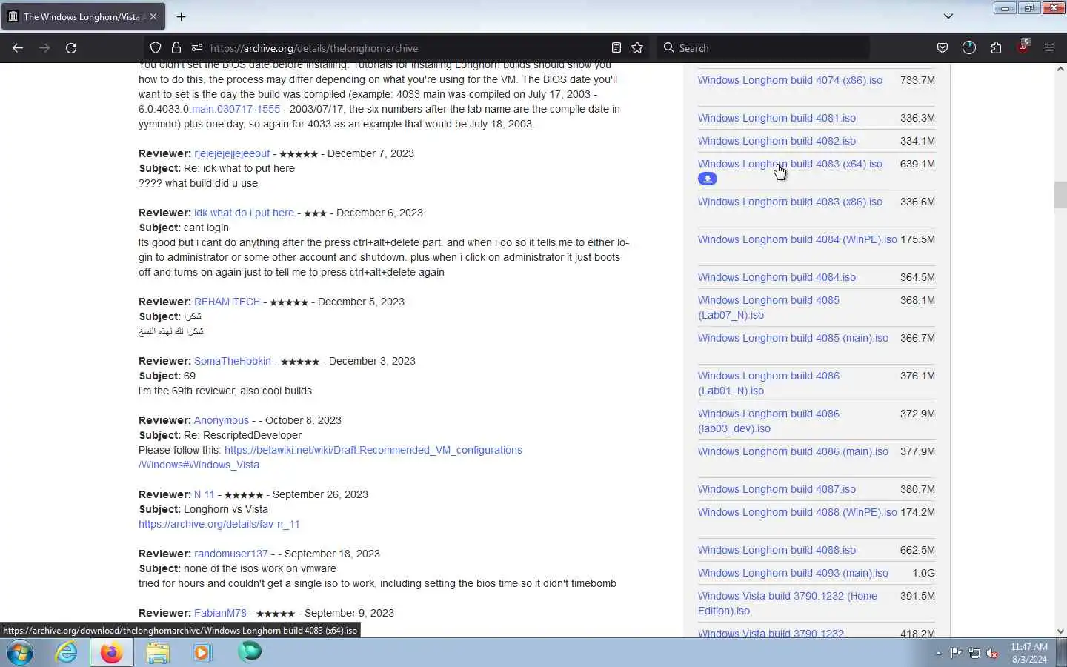Download Windows Longhorn build 4074 (x86).iso
The width and height of the screenshot is (1067, 667).
[790, 80]
